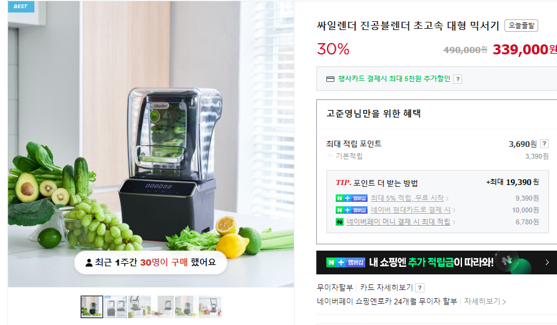
Task: Click the credit card icon before 행사카드
Action: pos(330,79)
